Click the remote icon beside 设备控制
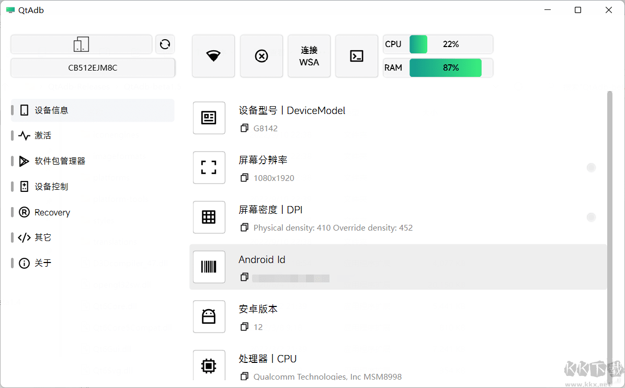The width and height of the screenshot is (625, 388). click(x=24, y=187)
